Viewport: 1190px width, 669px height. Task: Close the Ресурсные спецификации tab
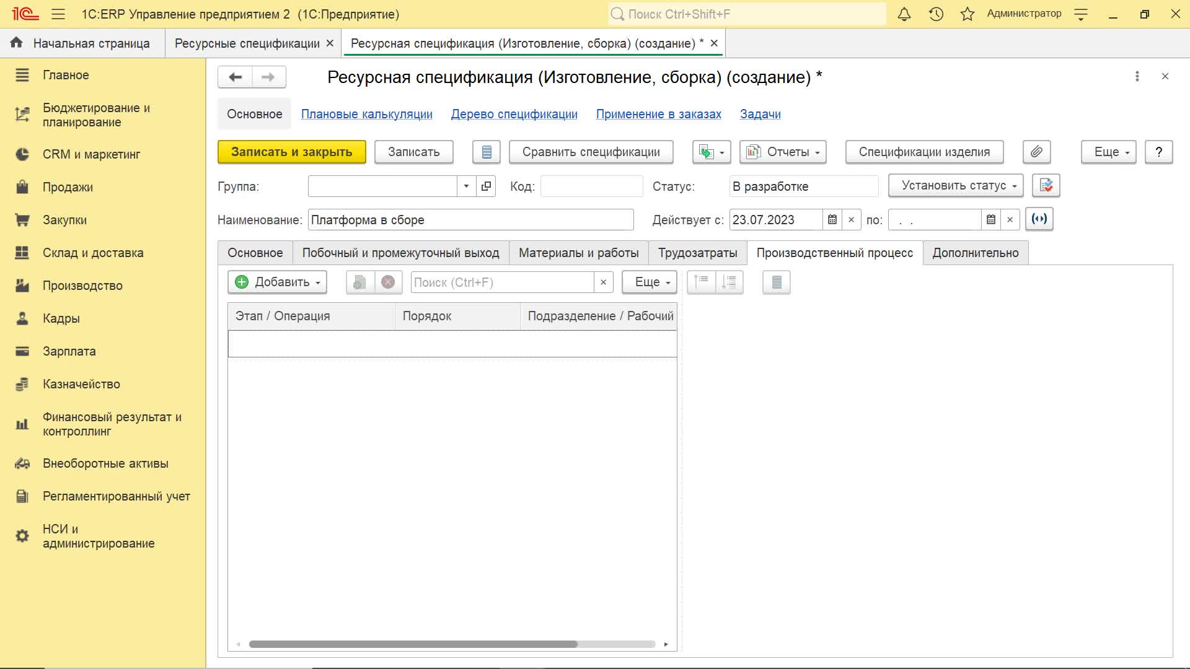330,43
